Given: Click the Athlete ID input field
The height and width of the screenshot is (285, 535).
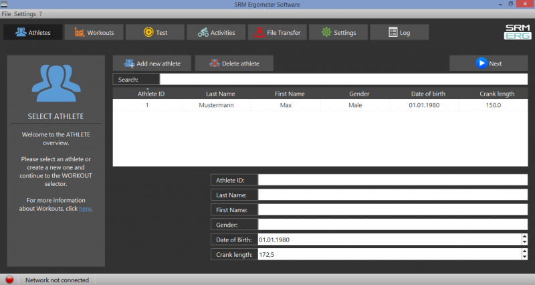Looking at the screenshot, I should point(393,180).
